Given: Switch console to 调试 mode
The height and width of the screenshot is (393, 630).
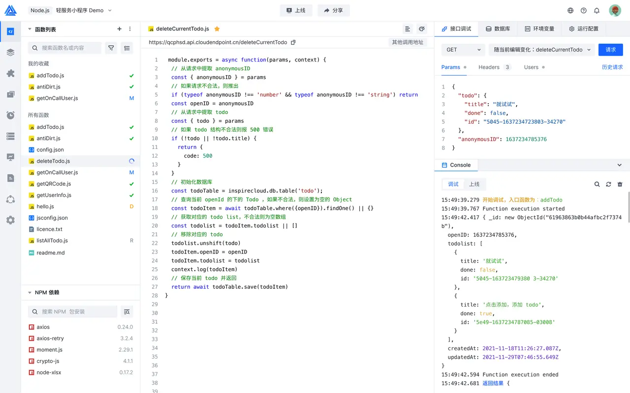Looking at the screenshot, I should (453, 184).
